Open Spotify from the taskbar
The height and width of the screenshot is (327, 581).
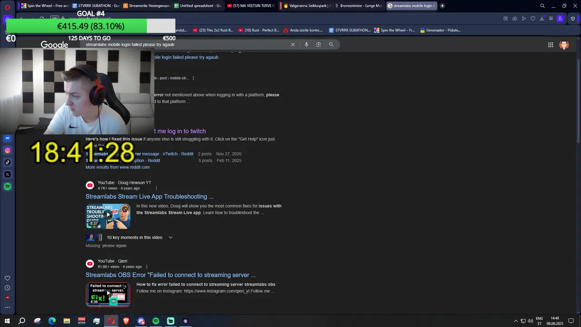point(156,321)
